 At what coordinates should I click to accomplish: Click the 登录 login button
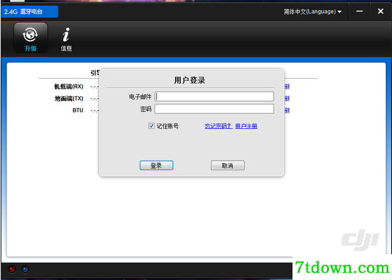157,165
